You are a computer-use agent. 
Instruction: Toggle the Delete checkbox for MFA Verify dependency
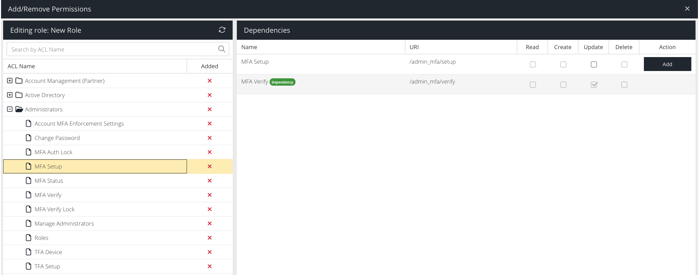click(624, 85)
